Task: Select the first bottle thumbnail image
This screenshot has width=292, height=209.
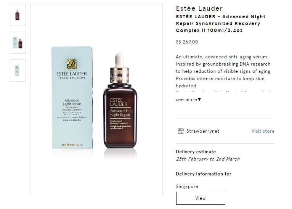Action: 18,15
